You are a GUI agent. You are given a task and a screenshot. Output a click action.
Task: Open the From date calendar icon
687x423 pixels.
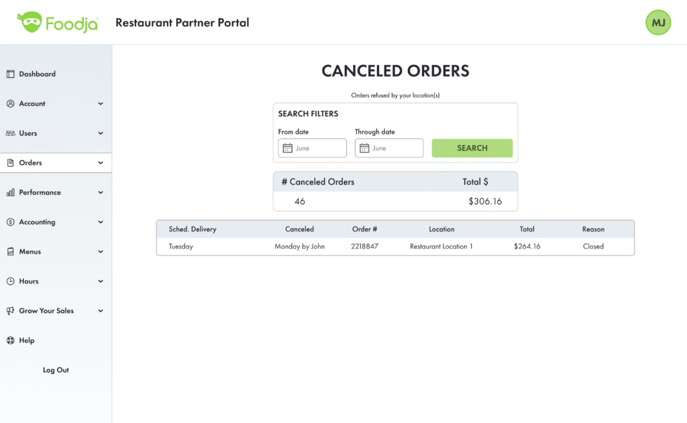[x=287, y=148]
